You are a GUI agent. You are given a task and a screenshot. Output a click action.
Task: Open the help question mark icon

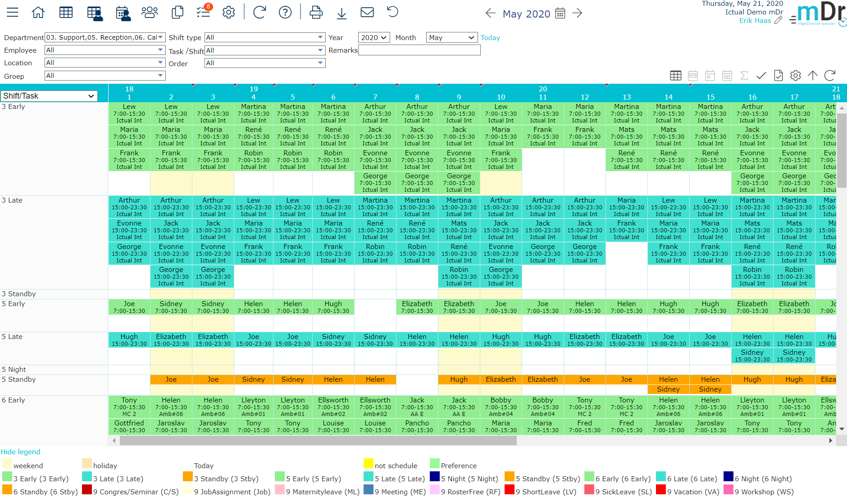tap(285, 12)
